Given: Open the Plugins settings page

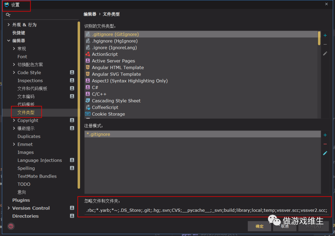Looking at the screenshot, I should pos(21,200).
